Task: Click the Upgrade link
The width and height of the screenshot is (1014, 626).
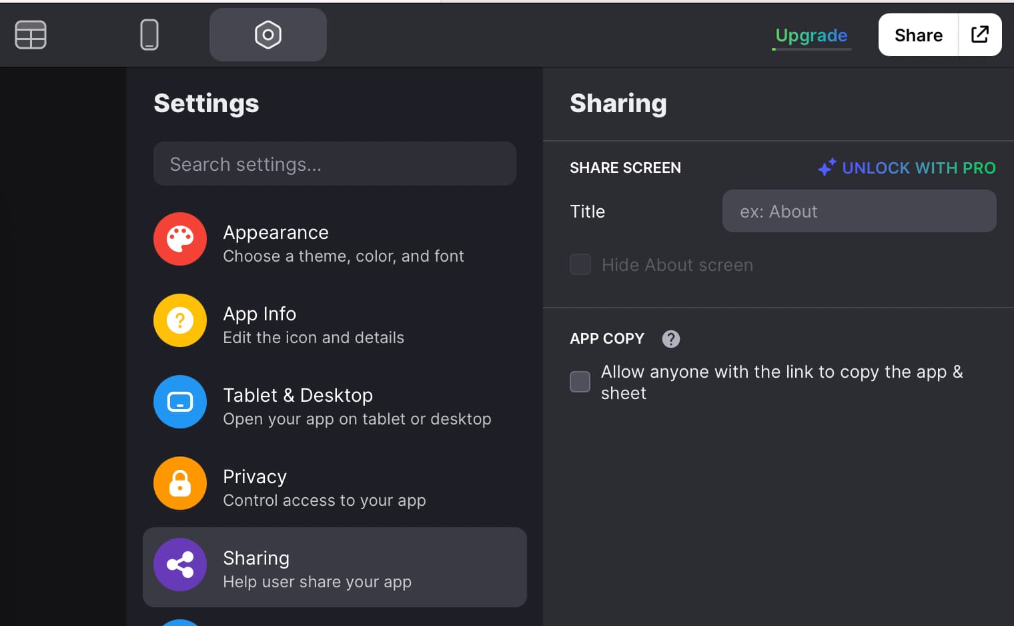Action: [811, 35]
